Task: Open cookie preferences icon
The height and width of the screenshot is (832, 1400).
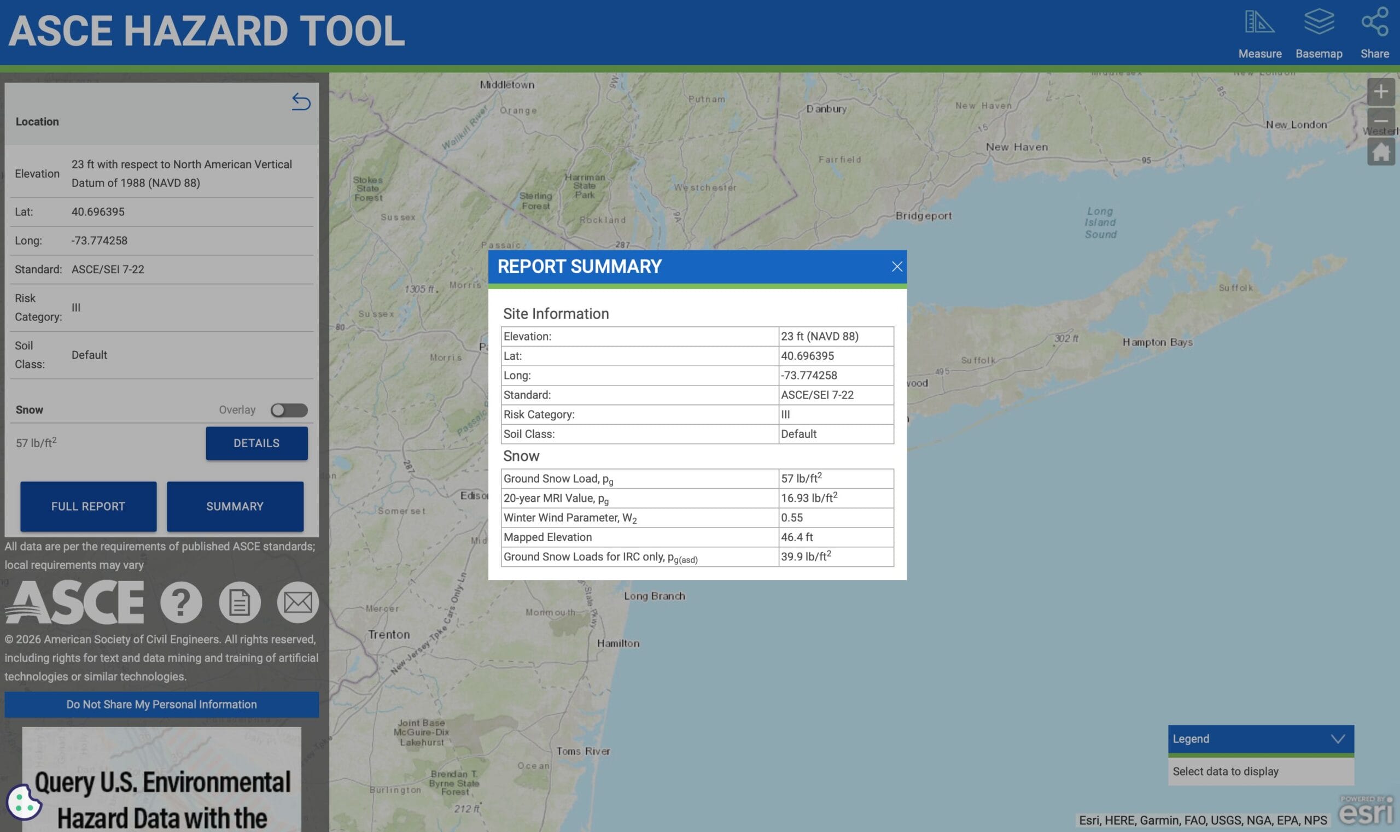Action: tap(24, 802)
